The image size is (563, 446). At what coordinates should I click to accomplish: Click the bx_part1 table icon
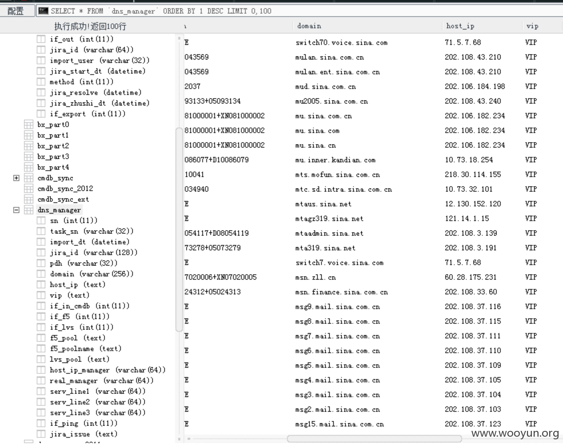coord(28,135)
